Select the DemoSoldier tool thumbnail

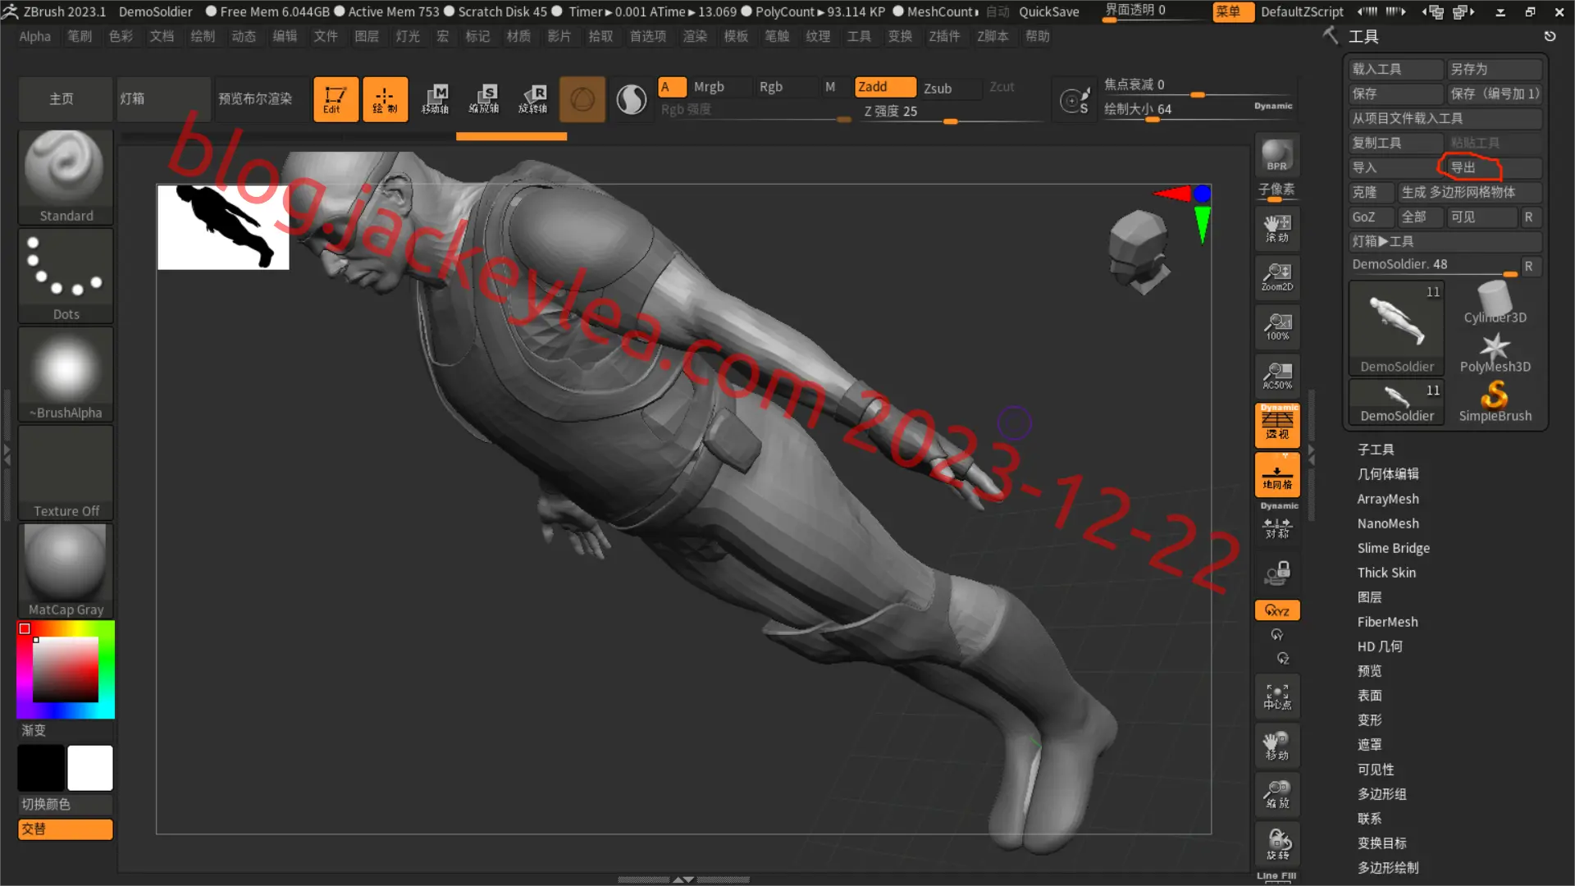point(1396,328)
